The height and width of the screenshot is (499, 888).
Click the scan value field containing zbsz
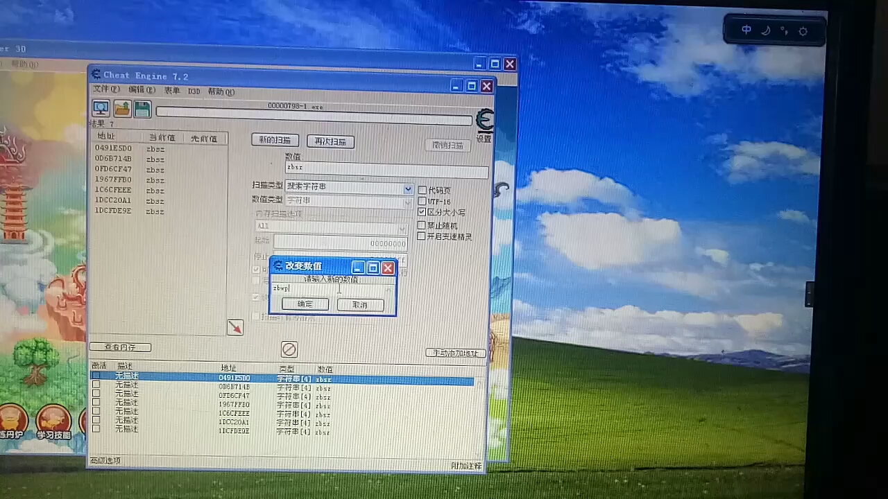point(386,168)
